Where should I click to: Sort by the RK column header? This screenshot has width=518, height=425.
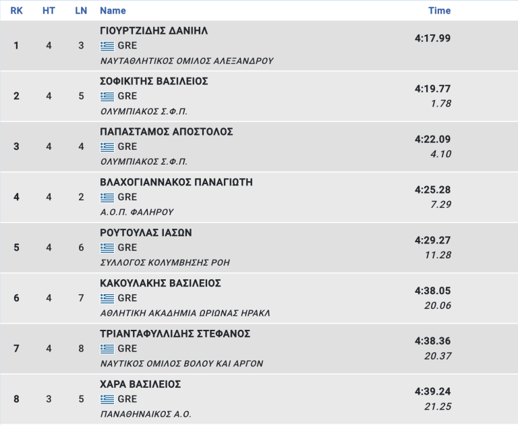[x=17, y=11]
